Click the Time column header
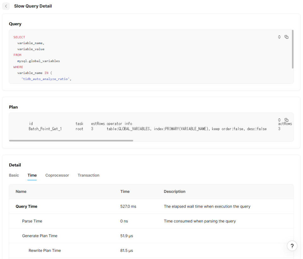The image size is (303, 259). (x=125, y=192)
